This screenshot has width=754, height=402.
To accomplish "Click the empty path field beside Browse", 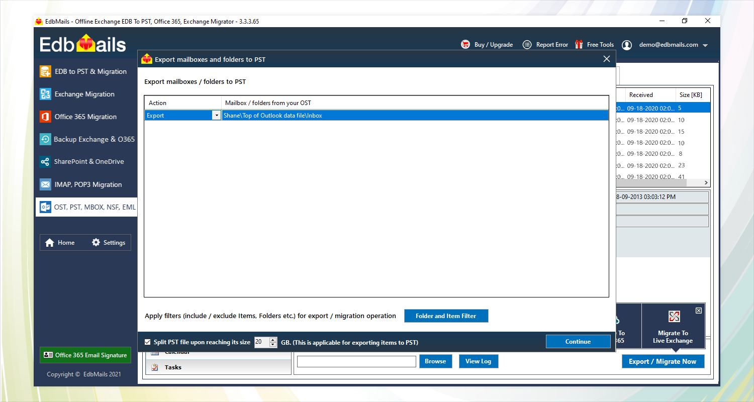I will (356, 361).
